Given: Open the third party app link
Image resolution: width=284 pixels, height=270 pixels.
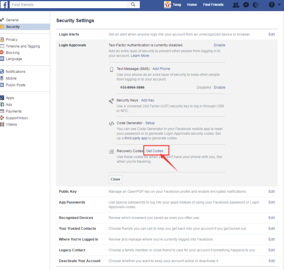Looking at the screenshot, I should point(136,138).
